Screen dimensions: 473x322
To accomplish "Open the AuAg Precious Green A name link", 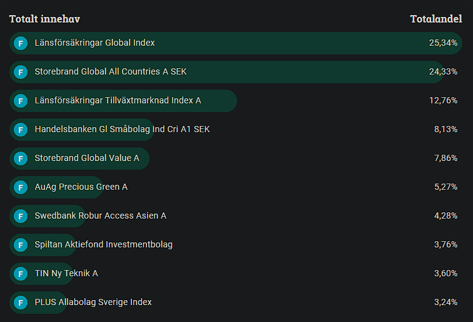I will coord(81,187).
